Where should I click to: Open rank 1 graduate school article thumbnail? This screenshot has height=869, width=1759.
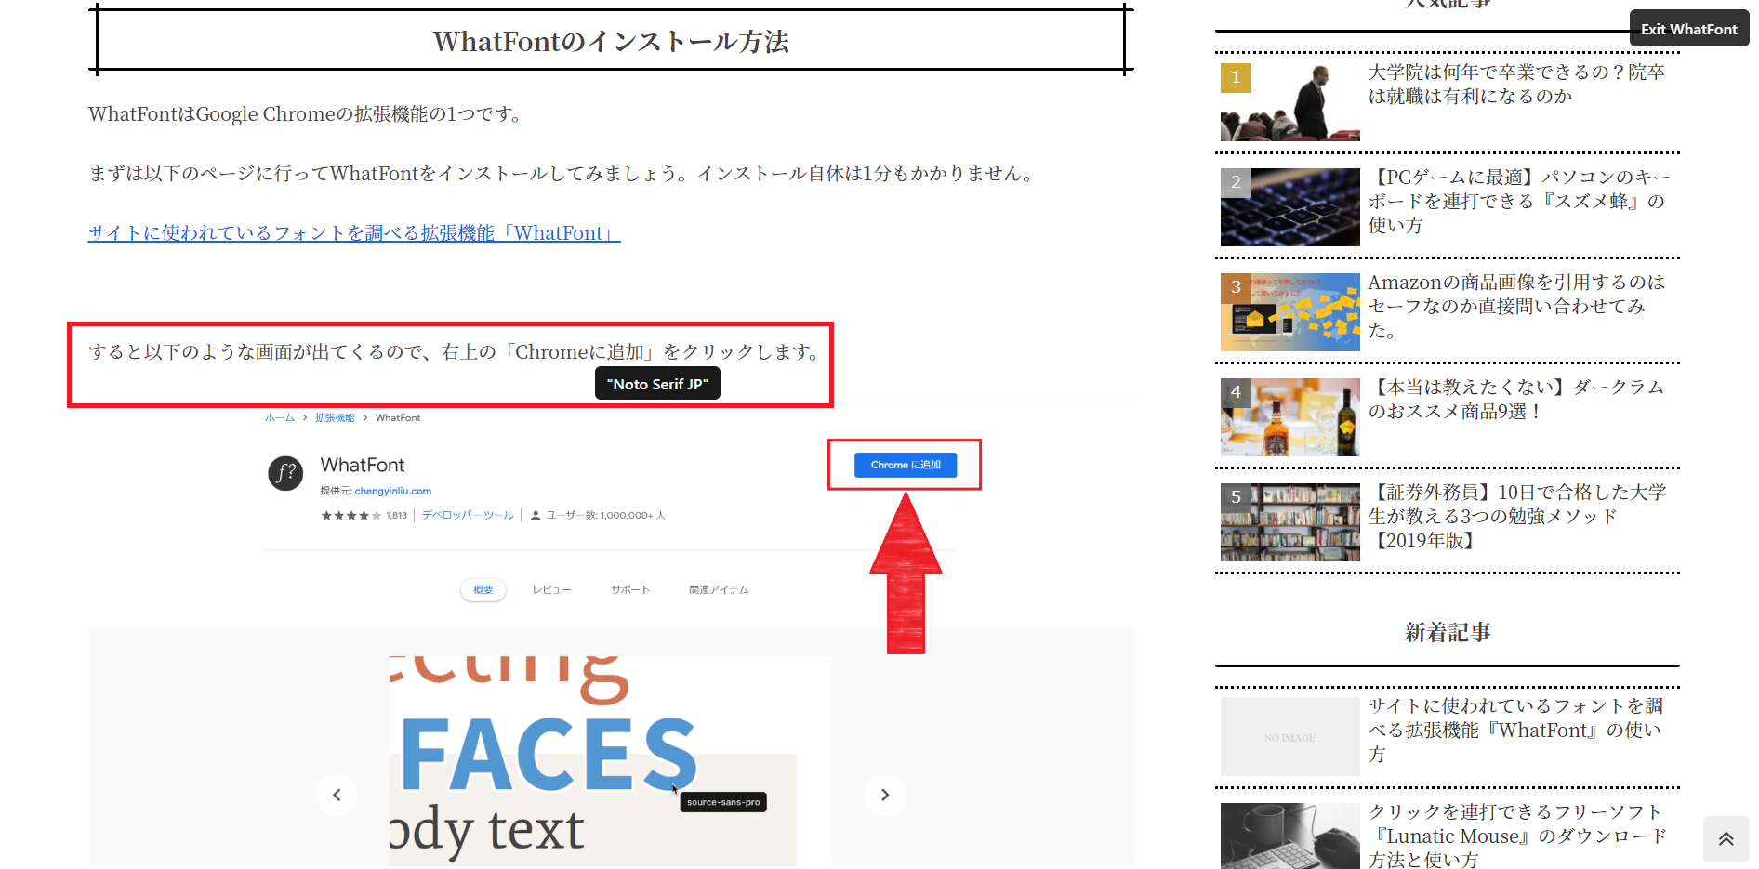[1289, 102]
